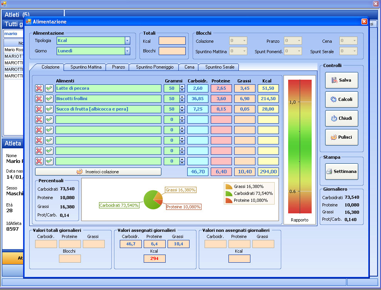Click green check icon for Latte di pecora

[49, 89]
